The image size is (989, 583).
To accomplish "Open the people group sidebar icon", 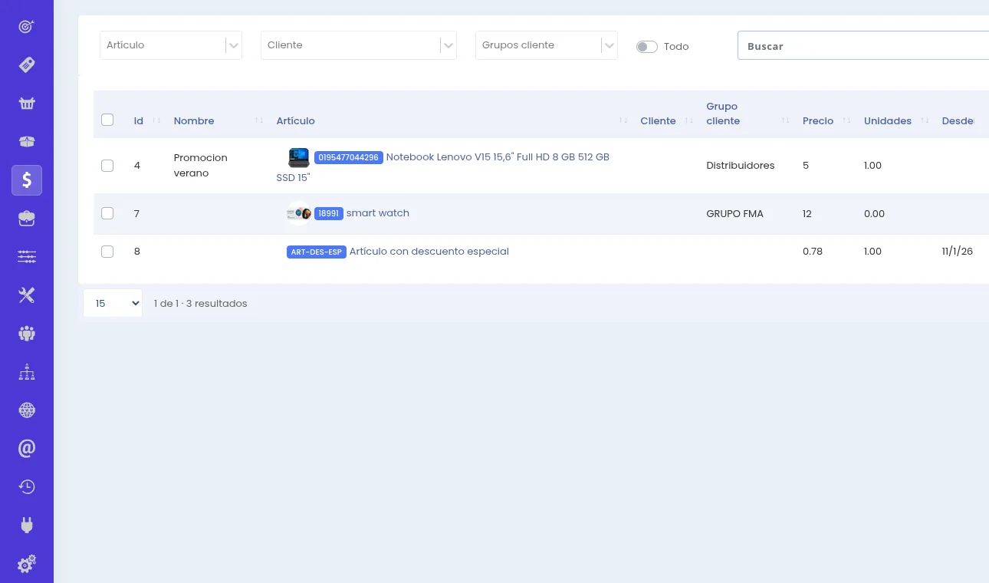I will (x=27, y=334).
